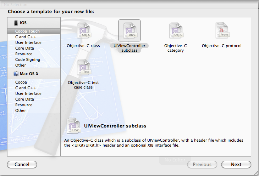Click the 'Objective-C class' label
Viewport: 259px width, 176px height.
[83, 46]
